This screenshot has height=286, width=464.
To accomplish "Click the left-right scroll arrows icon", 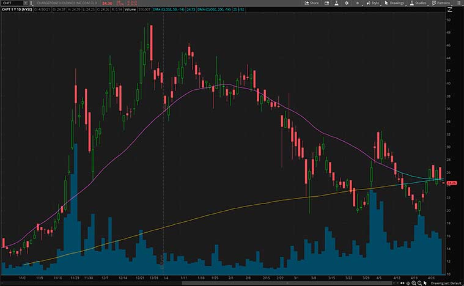I will 402,284.
